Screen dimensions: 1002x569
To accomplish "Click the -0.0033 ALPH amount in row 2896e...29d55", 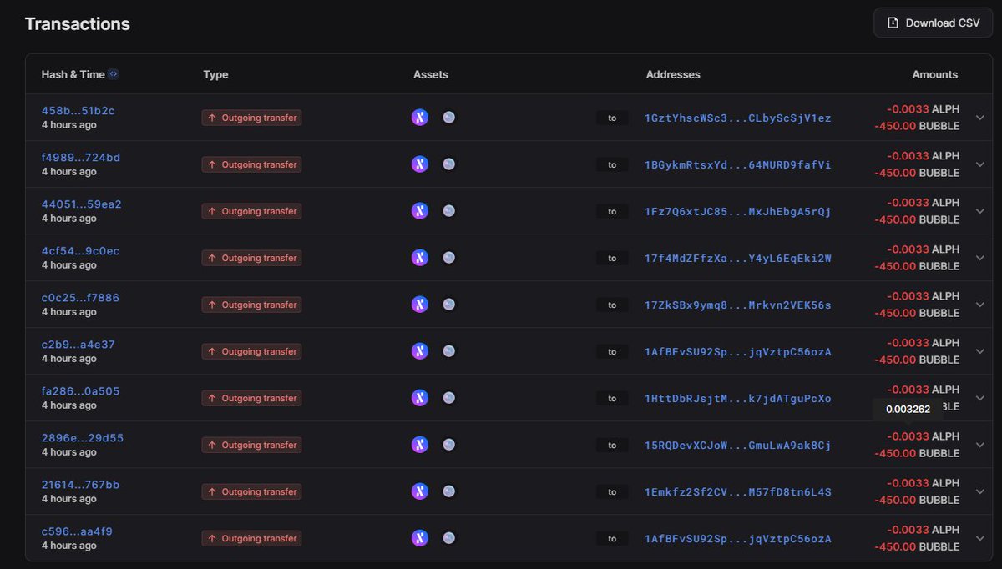I will coord(923,436).
